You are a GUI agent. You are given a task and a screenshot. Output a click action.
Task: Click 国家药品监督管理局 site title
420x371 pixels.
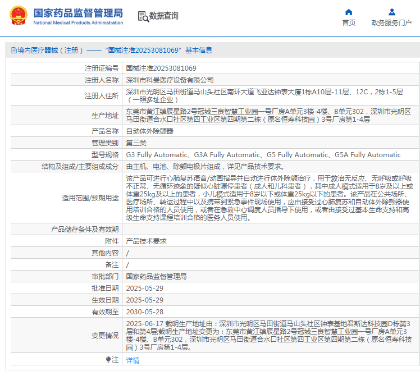(78, 13)
